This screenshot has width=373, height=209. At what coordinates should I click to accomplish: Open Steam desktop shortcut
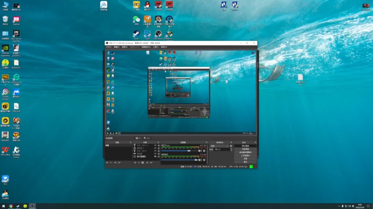136,35
